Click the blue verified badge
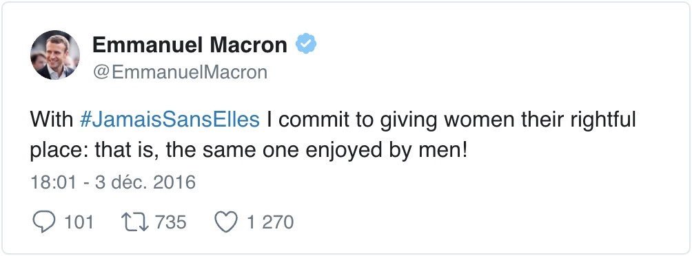Screen dimensions: 692x256 click(x=306, y=43)
